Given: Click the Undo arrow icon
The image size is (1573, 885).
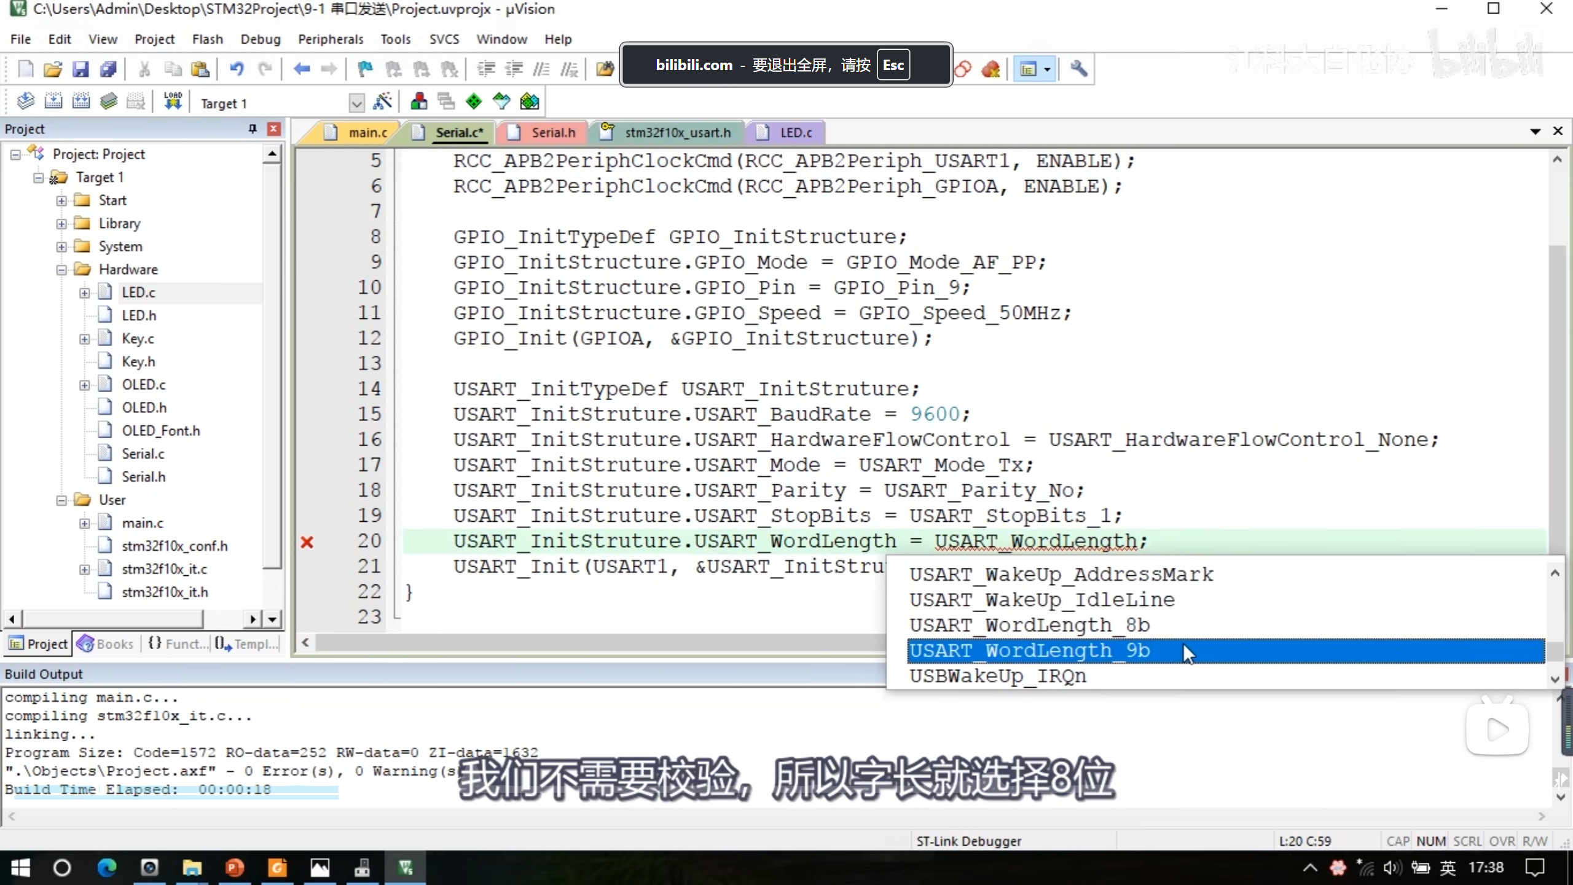Looking at the screenshot, I should [237, 69].
